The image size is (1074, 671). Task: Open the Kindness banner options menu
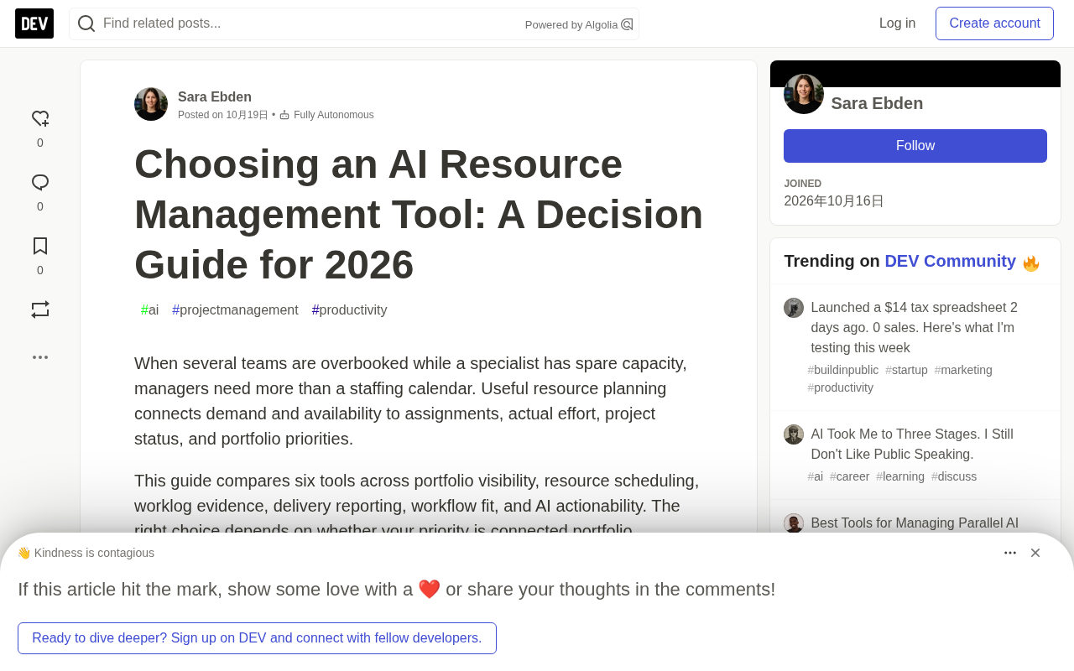[1010, 553]
